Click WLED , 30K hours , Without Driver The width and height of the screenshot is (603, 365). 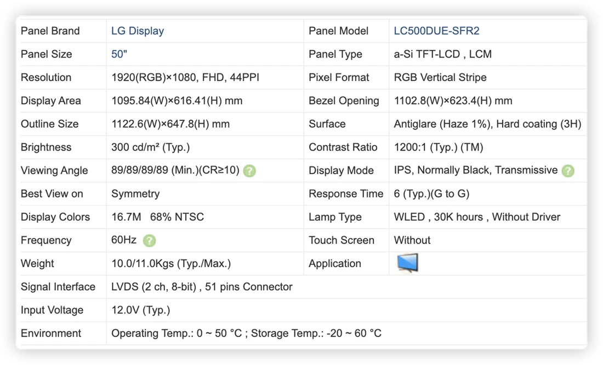(477, 217)
